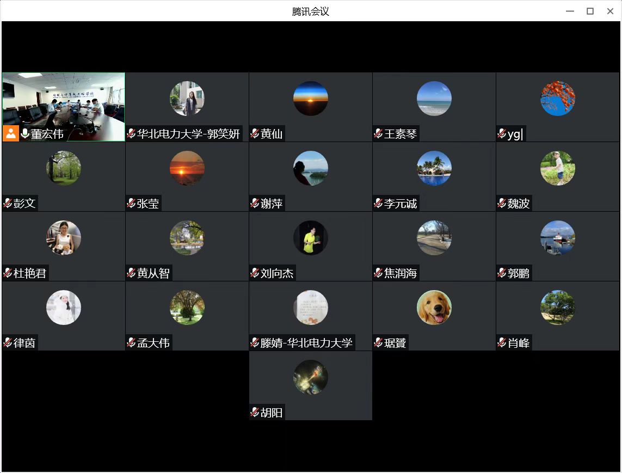This screenshot has height=473, width=622.
Task: Click the green microphone icon for 董宏伟
Action: point(25,133)
